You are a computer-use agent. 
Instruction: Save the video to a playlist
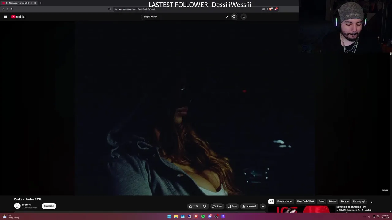click(x=232, y=206)
